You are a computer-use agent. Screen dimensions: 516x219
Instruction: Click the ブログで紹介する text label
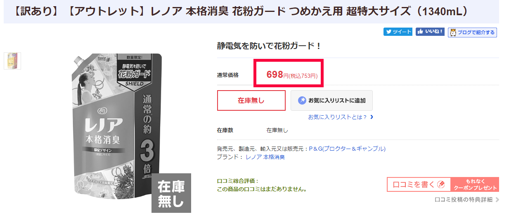(x=476, y=33)
